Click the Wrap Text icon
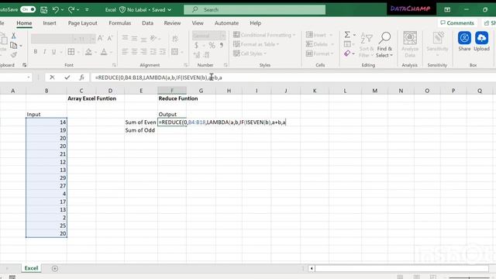Image resolution: width=496 pixels, height=279 pixels. pos(175,39)
